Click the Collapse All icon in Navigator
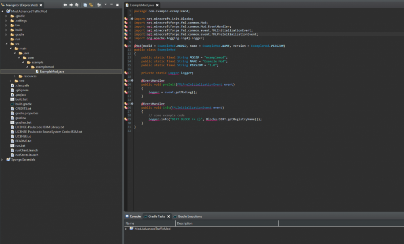The image size is (404, 244). 85,5
